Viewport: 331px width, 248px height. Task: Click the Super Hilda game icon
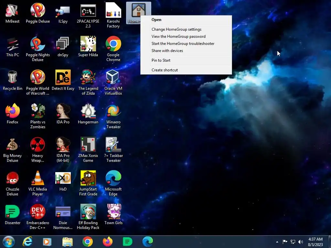click(x=88, y=46)
